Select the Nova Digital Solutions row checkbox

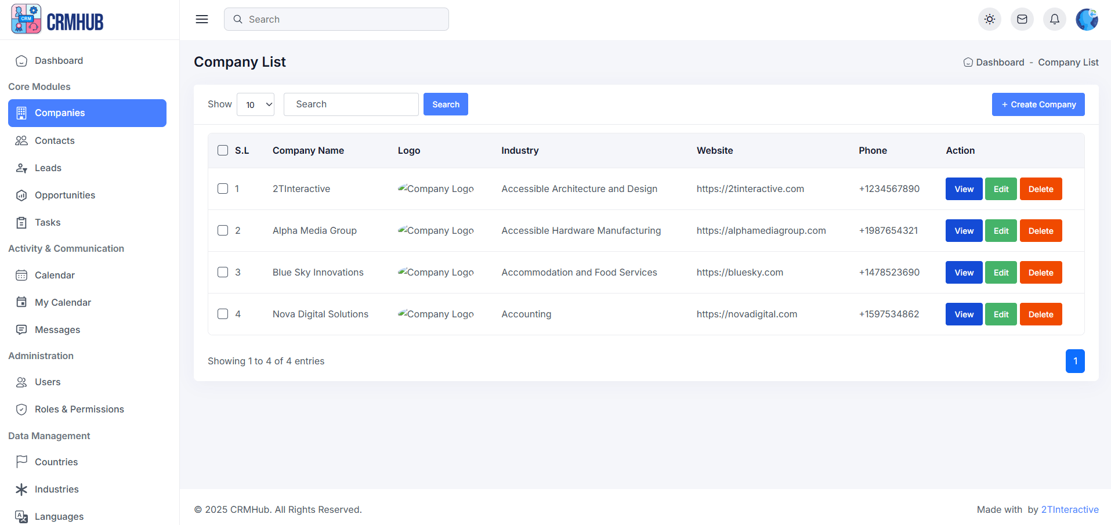tap(223, 314)
